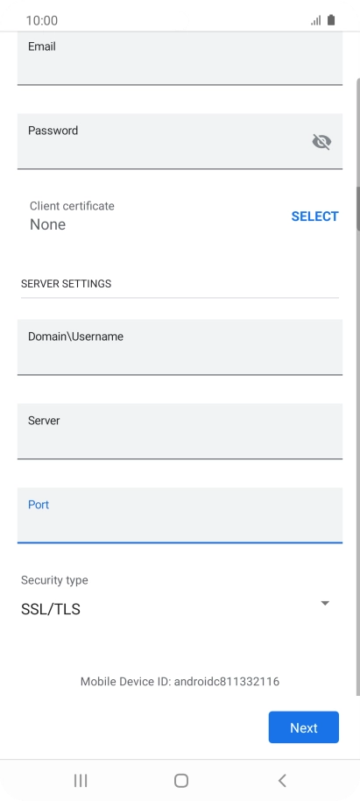The height and width of the screenshot is (801, 360).
Task: Click SELECT for client certificate
Action: [x=314, y=216]
